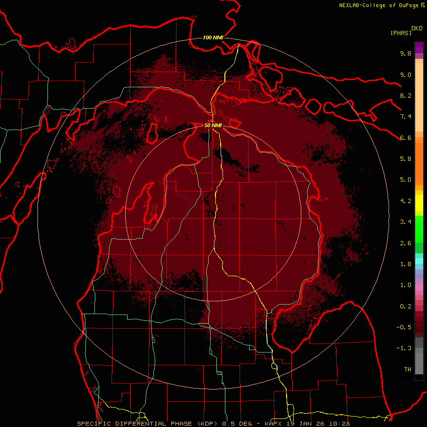Click the [PHAS] legend label

[x=401, y=33]
